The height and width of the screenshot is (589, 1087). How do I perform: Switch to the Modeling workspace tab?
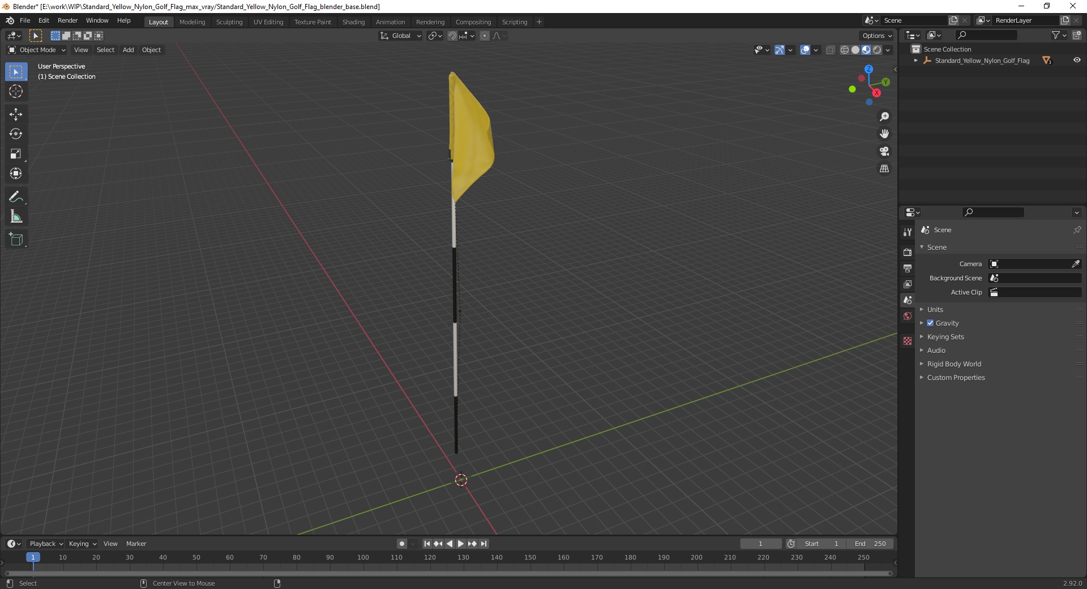point(192,22)
